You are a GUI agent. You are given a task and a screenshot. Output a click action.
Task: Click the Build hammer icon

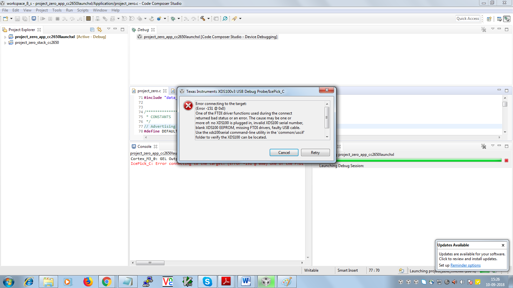[x=203, y=19]
